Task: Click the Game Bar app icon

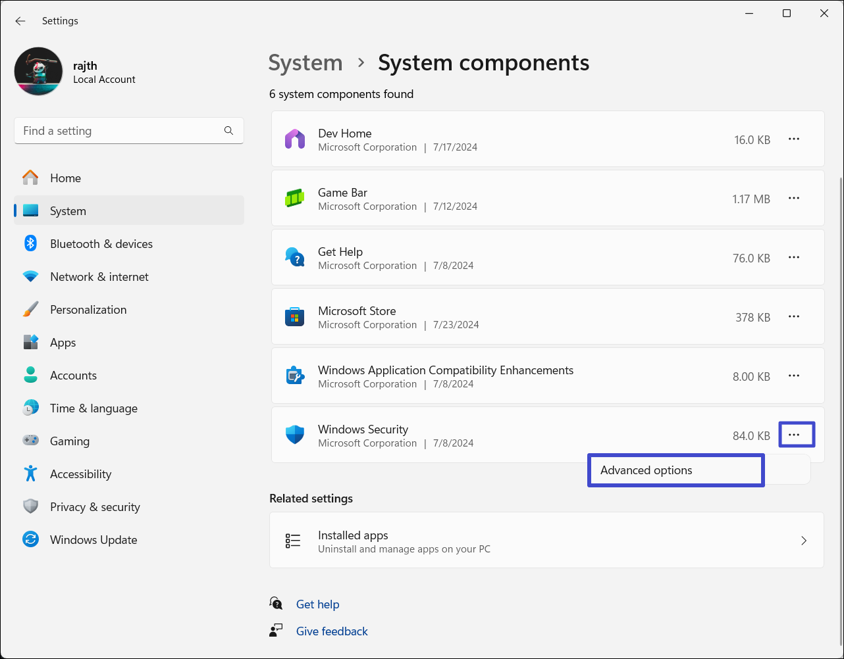Action: 294,199
